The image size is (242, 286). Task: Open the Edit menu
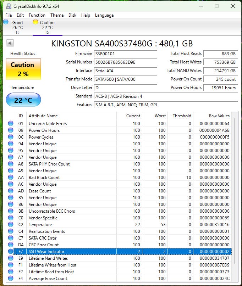click(20, 15)
